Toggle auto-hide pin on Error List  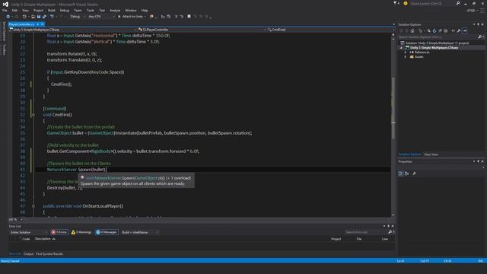[388, 226]
